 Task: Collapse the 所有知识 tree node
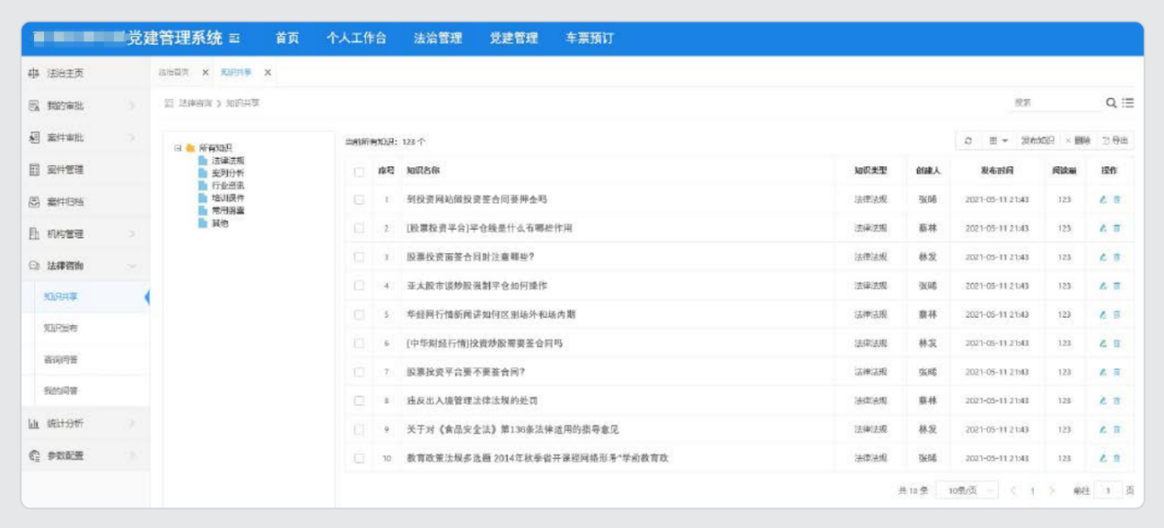(178, 147)
